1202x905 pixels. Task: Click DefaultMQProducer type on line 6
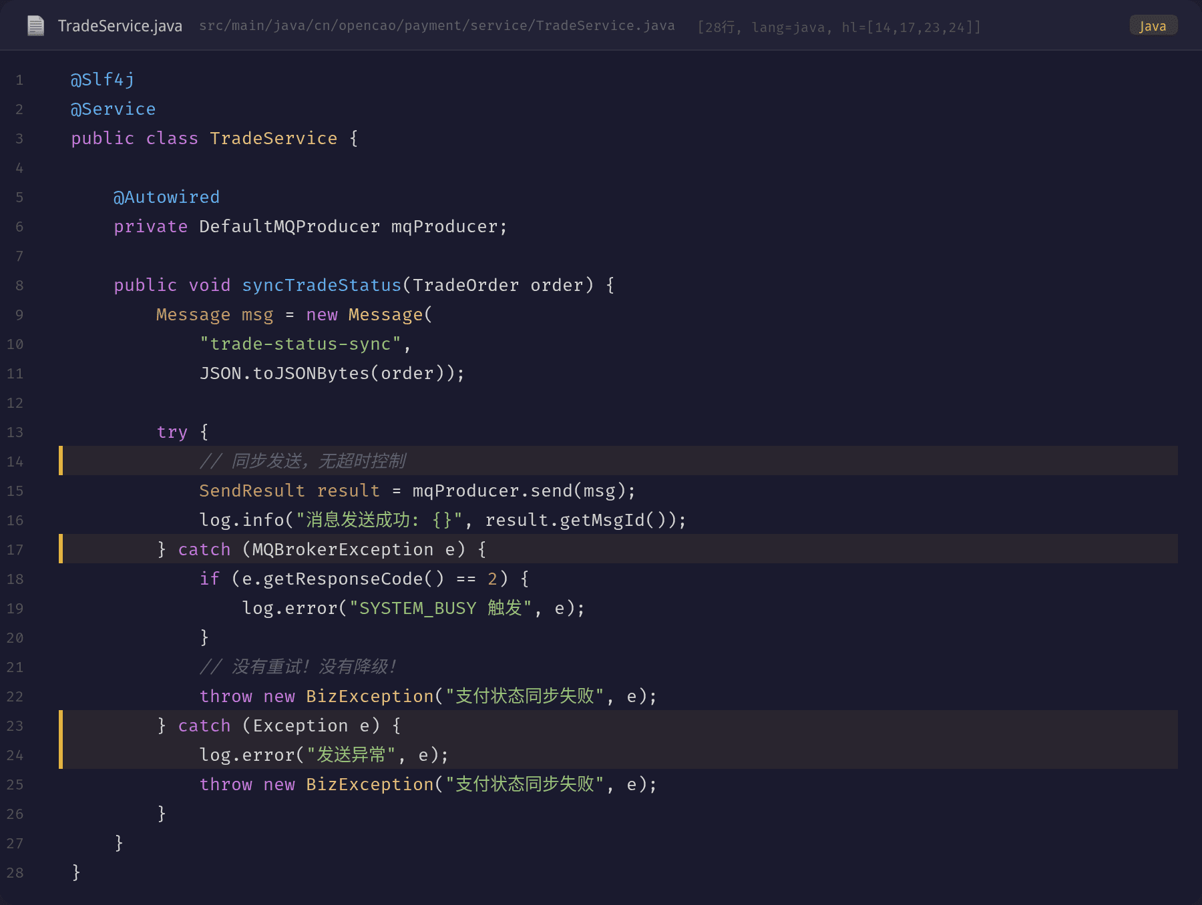click(x=290, y=227)
